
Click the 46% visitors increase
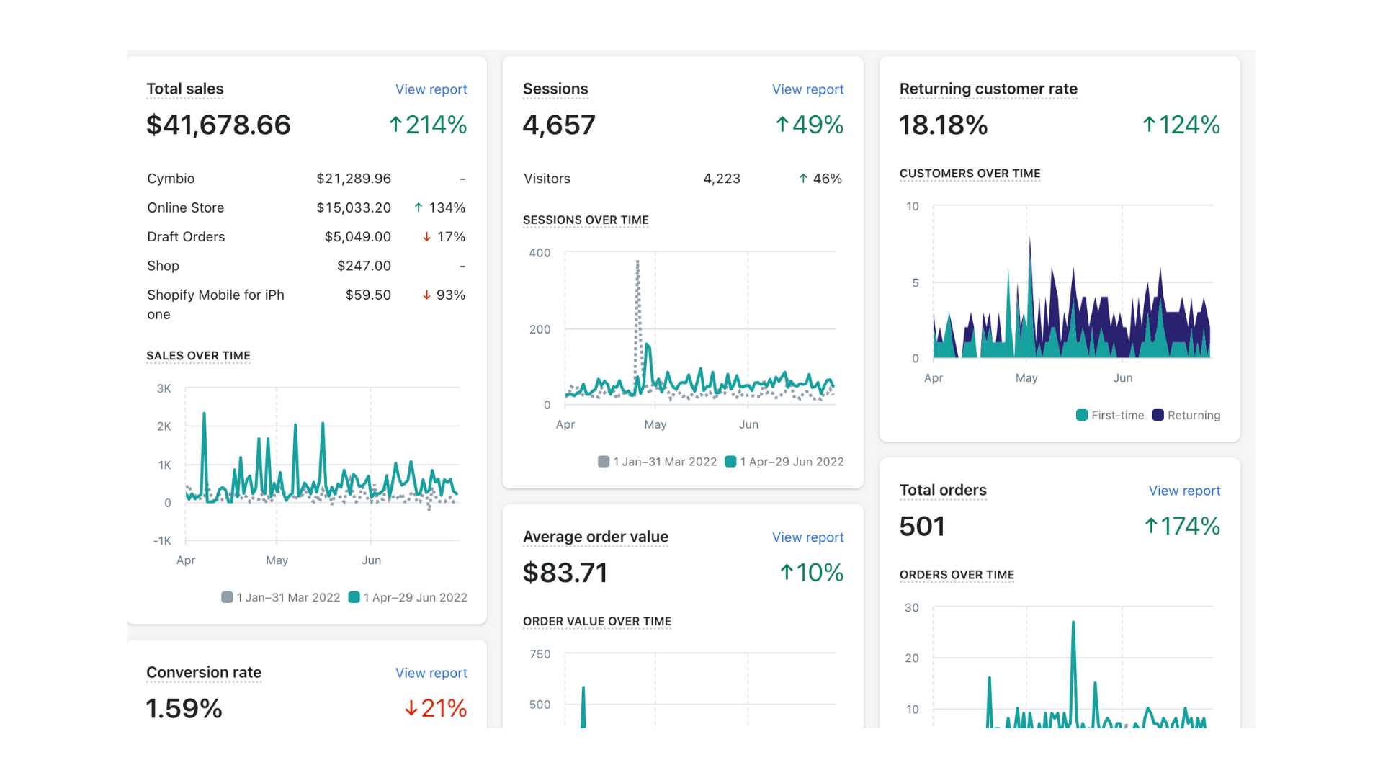tap(820, 179)
